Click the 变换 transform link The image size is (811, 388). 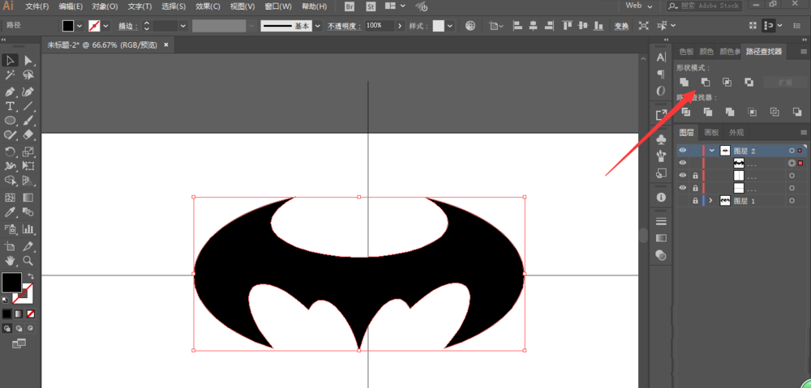[621, 26]
